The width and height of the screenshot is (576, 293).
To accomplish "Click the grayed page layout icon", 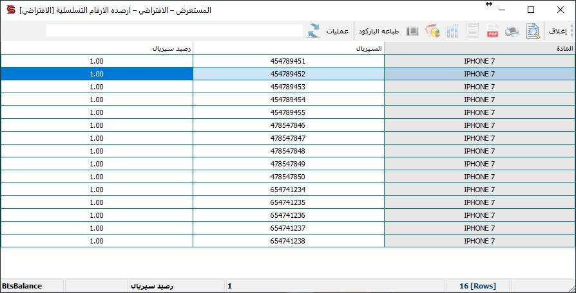I will tap(472, 31).
